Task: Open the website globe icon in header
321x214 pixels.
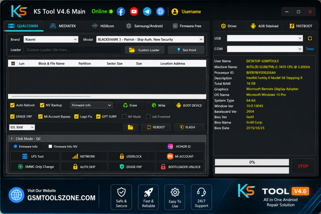Action: [160, 12]
